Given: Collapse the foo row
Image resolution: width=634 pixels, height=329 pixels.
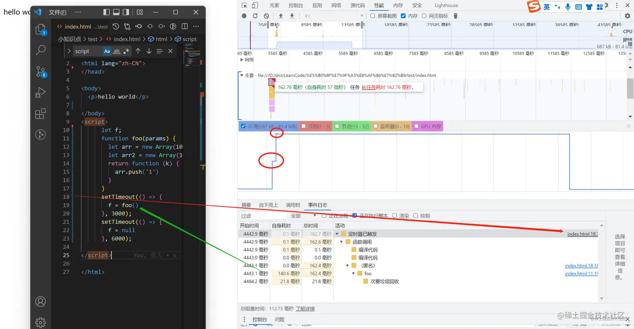Looking at the screenshot, I should [353, 273].
